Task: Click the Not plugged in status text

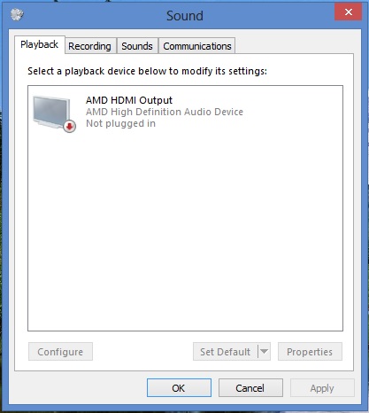Action: point(120,123)
